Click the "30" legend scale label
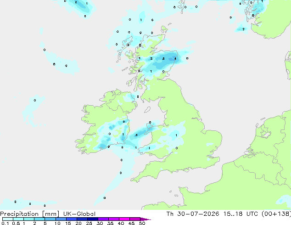291x225 pixels. [x=100, y=223]
